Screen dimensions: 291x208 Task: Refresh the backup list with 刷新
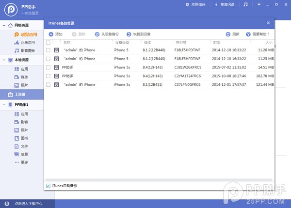point(232,34)
